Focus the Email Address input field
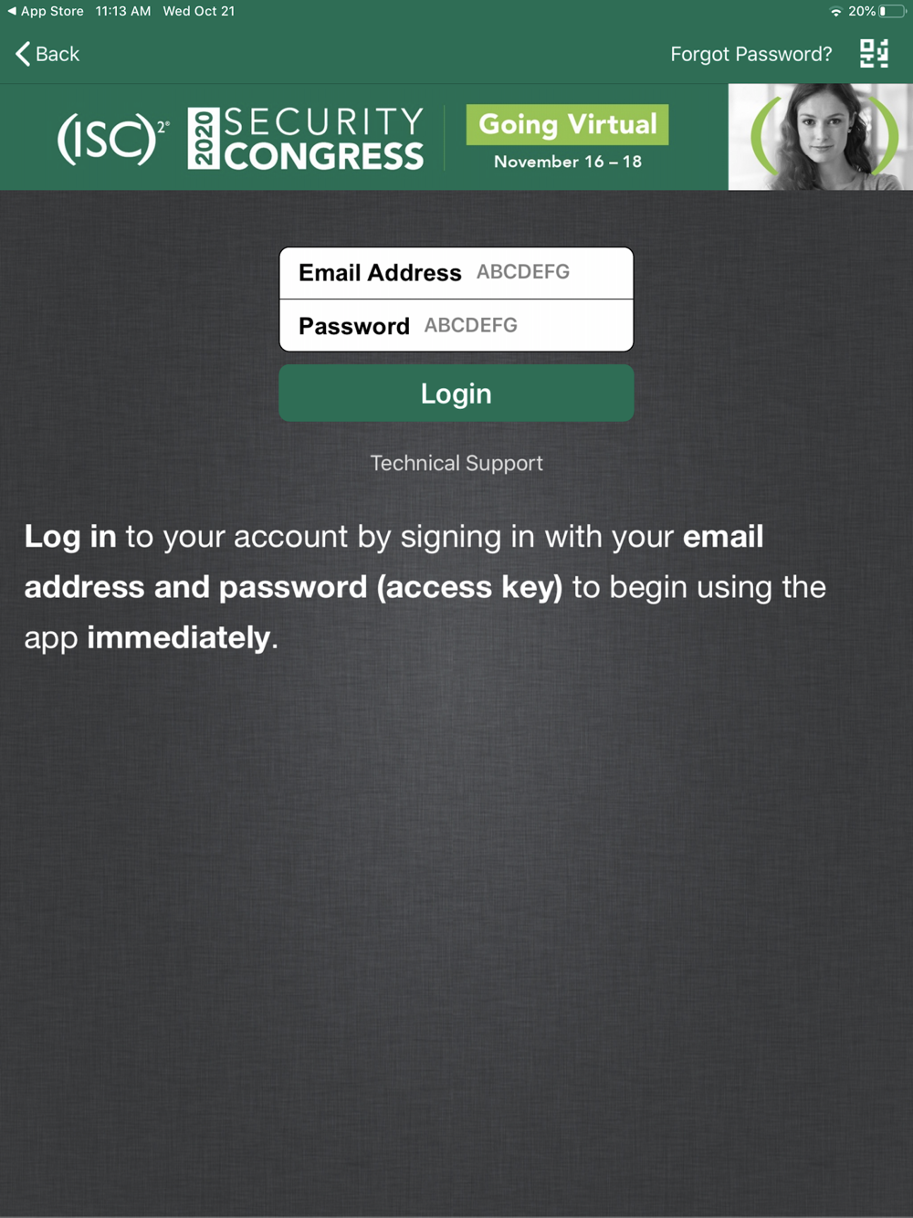Image resolution: width=913 pixels, height=1218 pixels. [456, 273]
